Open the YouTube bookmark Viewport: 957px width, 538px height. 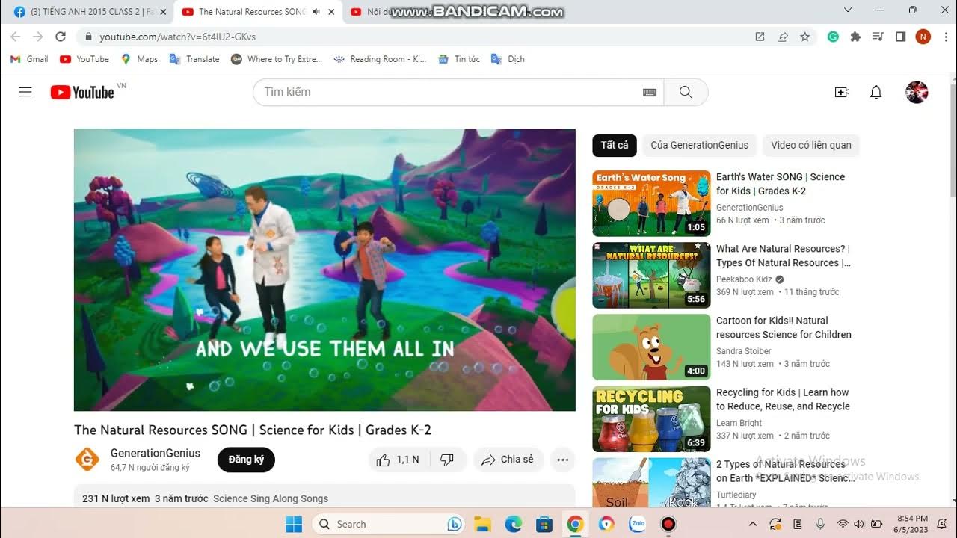(x=84, y=59)
